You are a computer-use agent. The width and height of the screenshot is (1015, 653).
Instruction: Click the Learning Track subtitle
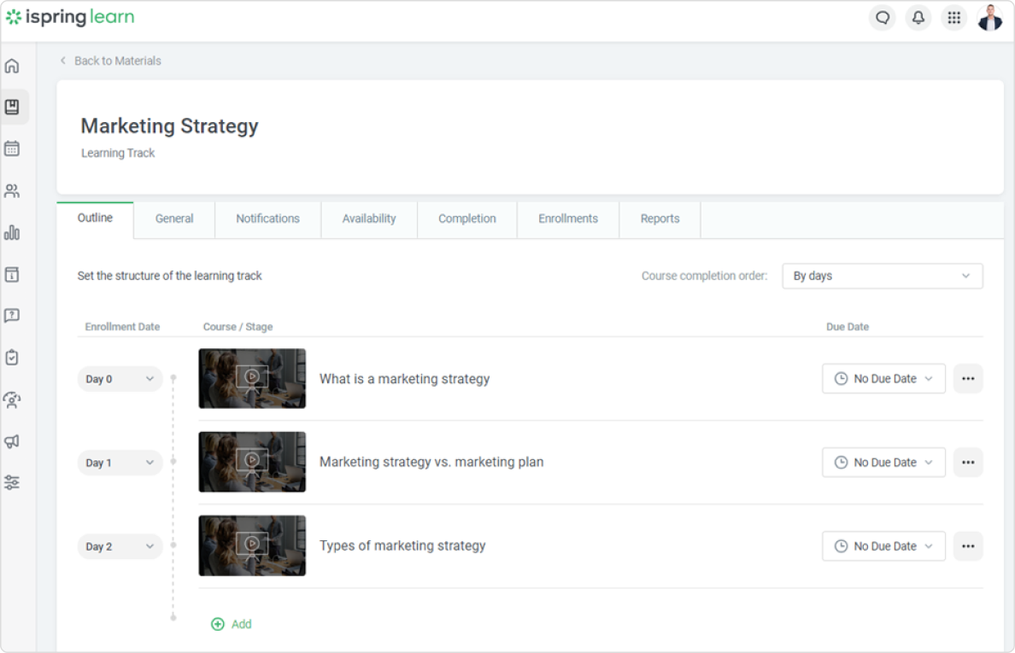(x=118, y=154)
